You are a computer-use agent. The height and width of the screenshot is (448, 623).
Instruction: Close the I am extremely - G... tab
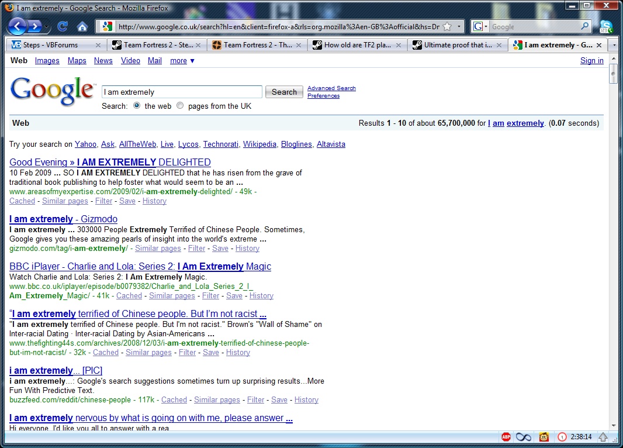click(x=599, y=45)
